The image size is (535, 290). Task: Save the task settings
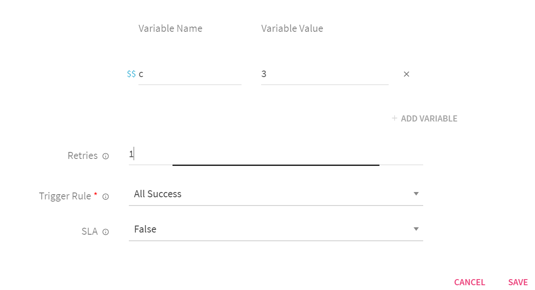[x=518, y=282]
